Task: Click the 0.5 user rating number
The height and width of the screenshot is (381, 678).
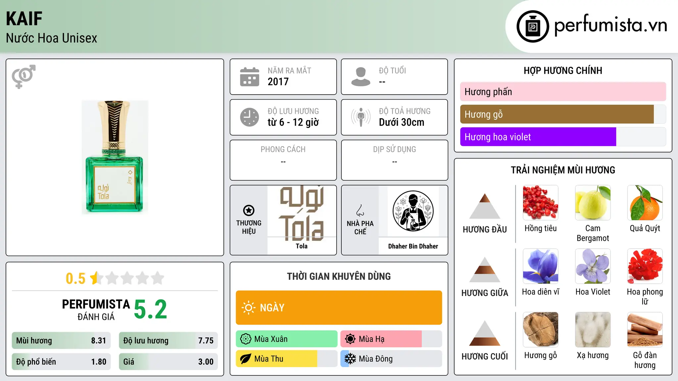Action: 75,278
